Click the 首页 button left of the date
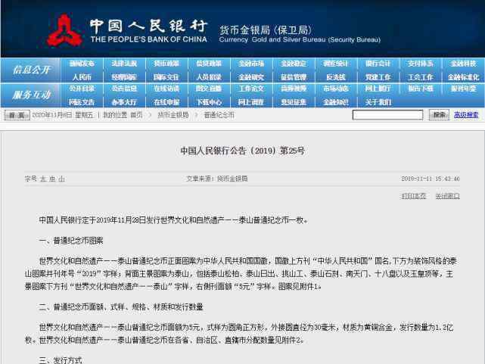The image size is (485, 364). click(x=17, y=115)
